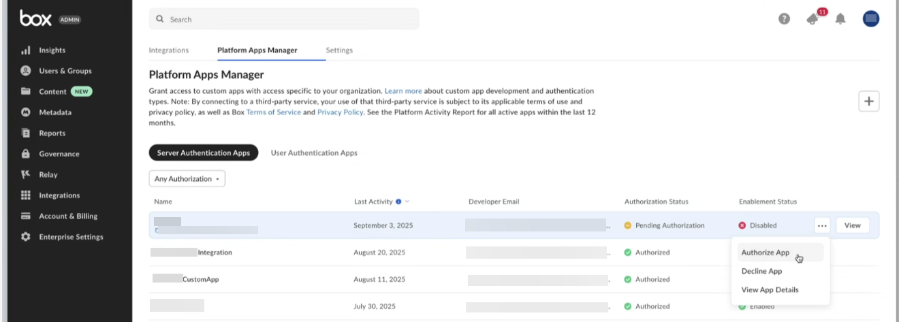This screenshot has height=322, width=899.
Task: Click the Disabled status icon
Action: tap(742, 225)
